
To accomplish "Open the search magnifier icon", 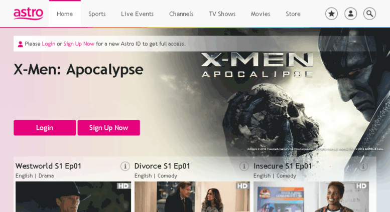I will [x=369, y=14].
